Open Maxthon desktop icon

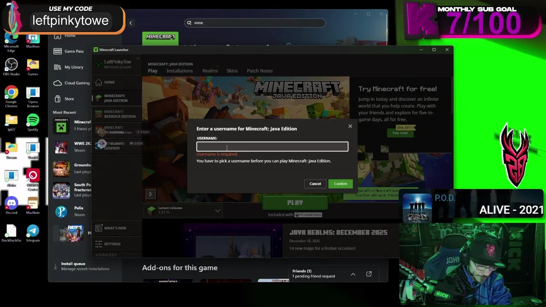[x=33, y=41]
